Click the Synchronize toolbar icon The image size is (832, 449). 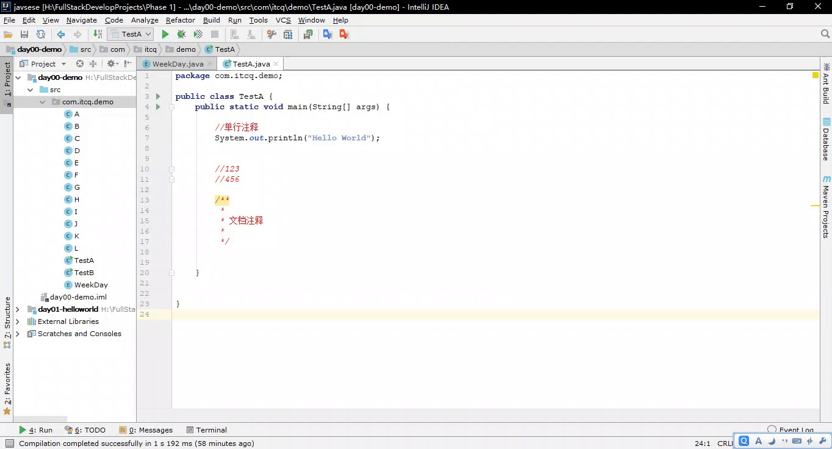41,35
